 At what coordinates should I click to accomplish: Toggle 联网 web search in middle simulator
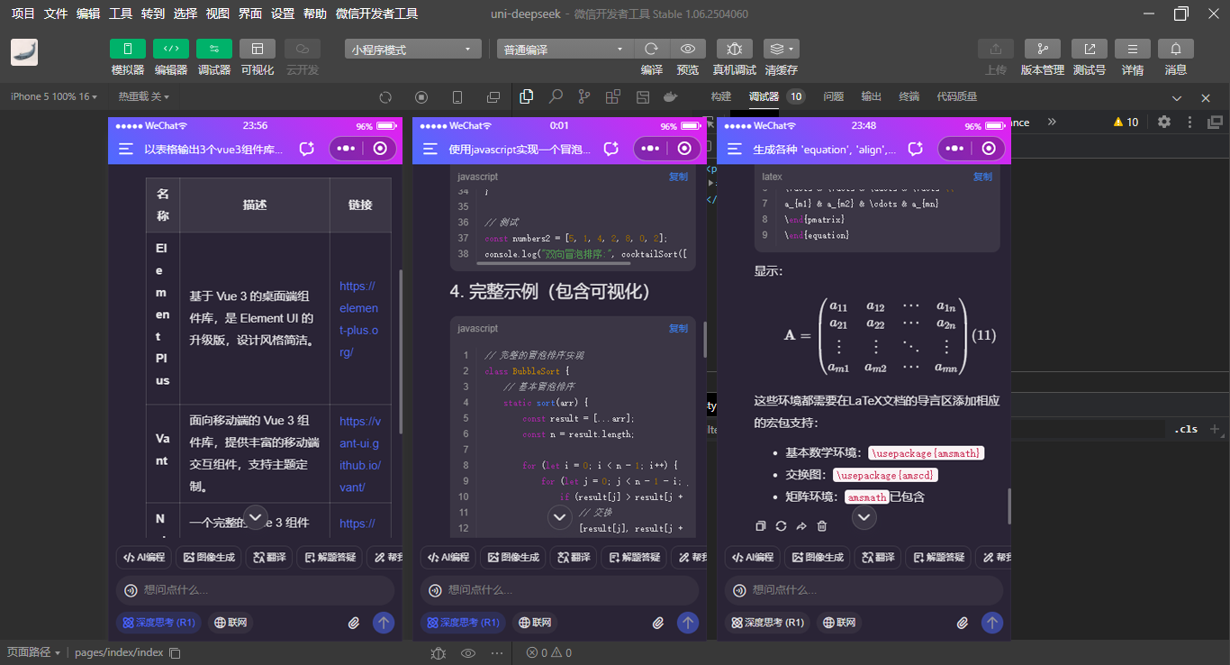537,622
